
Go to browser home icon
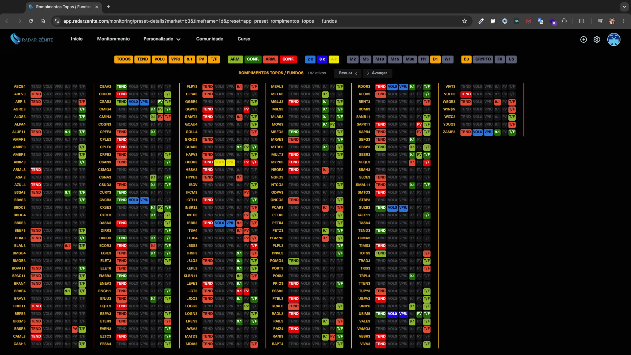43,21
